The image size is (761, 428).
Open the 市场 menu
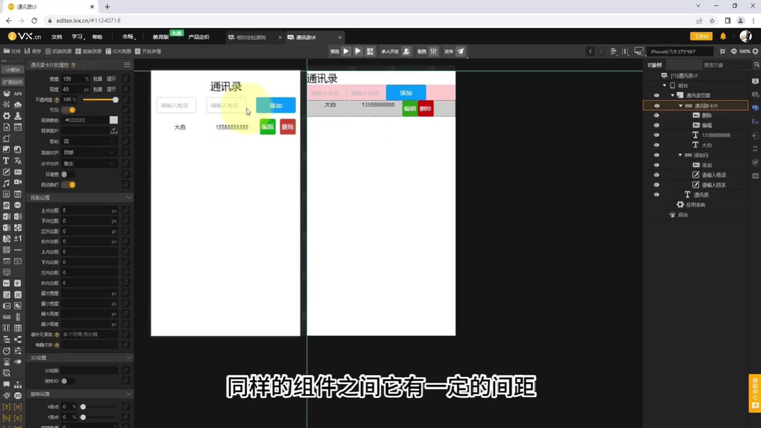click(x=128, y=37)
